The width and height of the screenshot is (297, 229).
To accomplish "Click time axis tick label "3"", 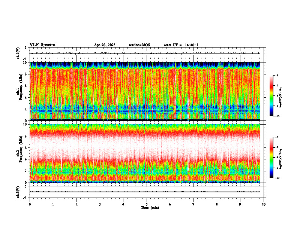I will coord(100,204).
